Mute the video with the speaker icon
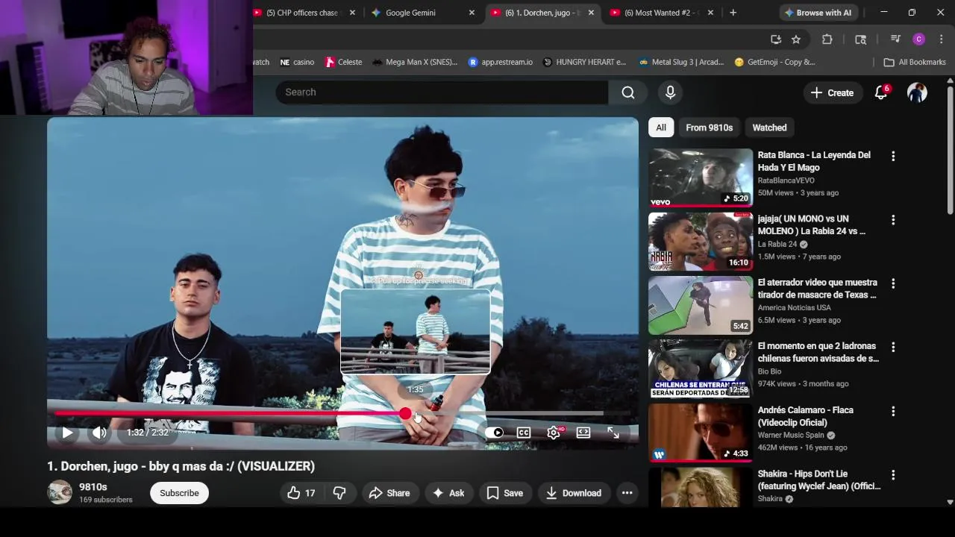955x537 pixels. click(x=99, y=433)
